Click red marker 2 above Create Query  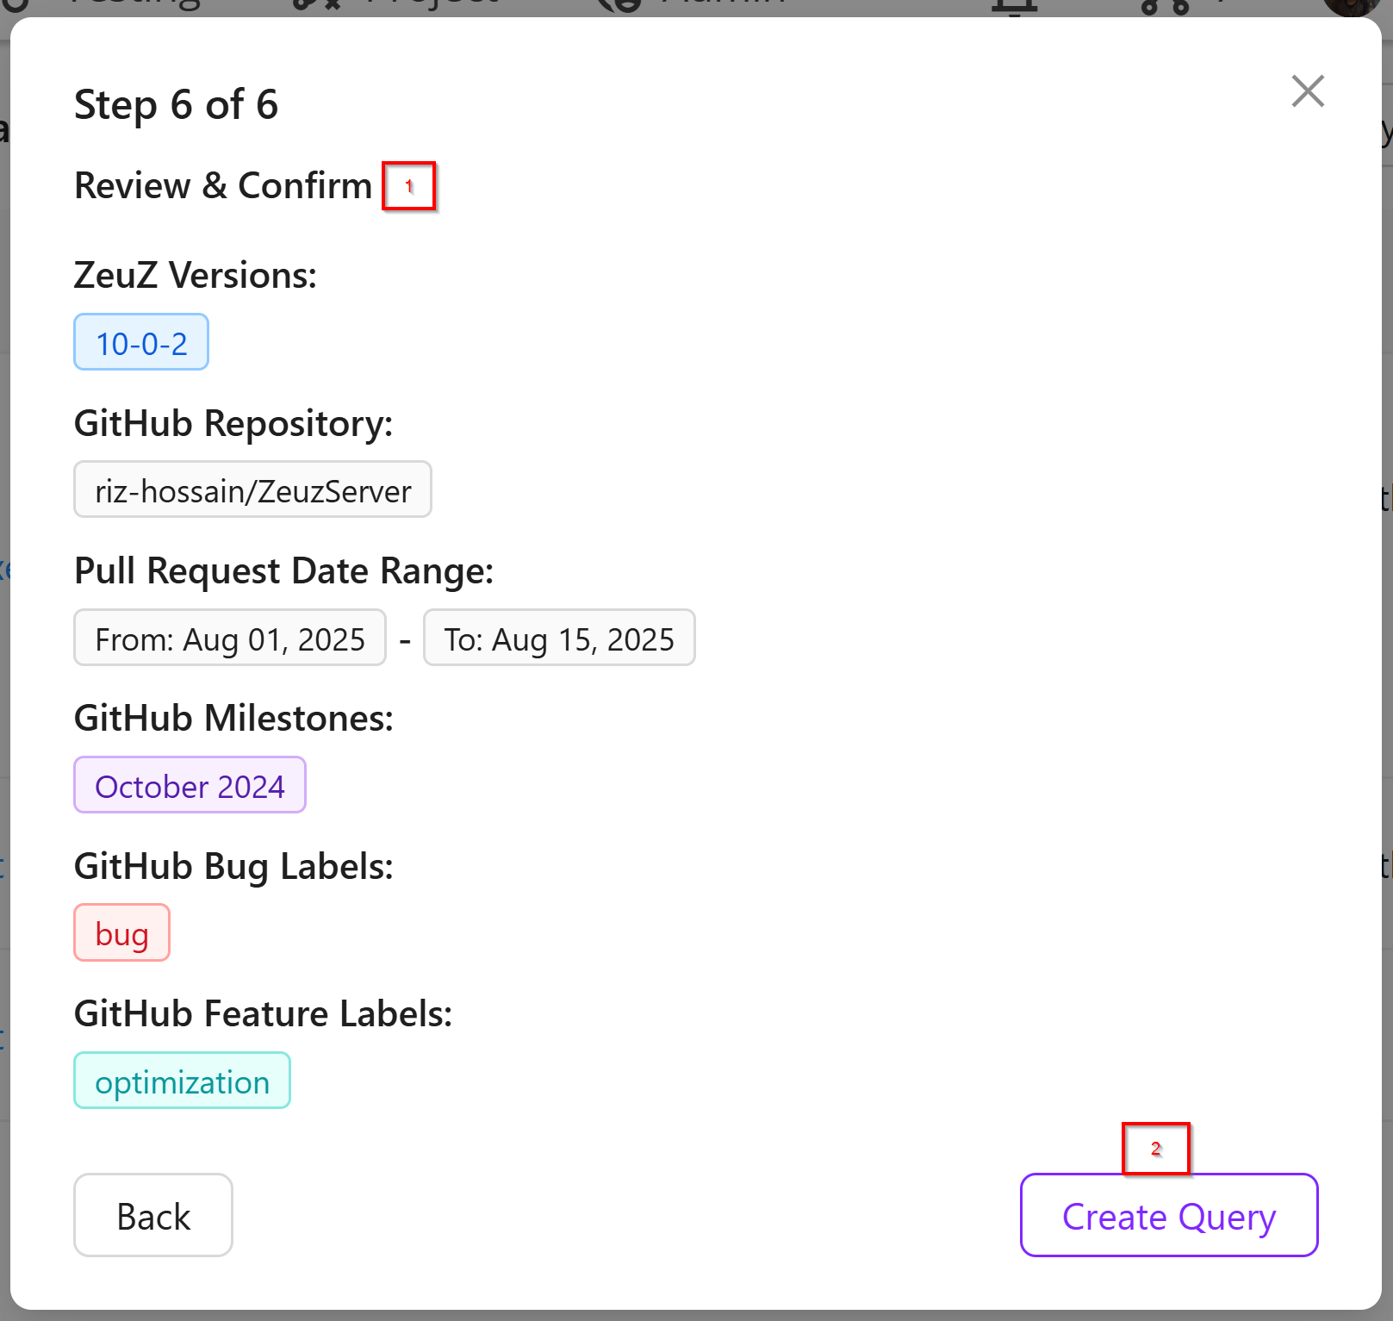(x=1155, y=1149)
